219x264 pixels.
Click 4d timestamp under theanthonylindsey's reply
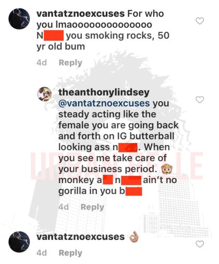coord(64,207)
